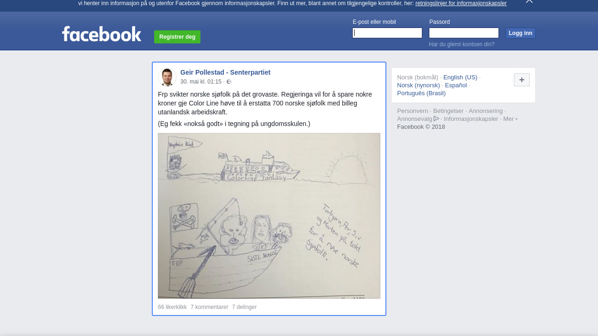Click the post text starting 'Frp svikter norske sjøfolk'
Screen dimensions: 598x336
[x=265, y=103]
